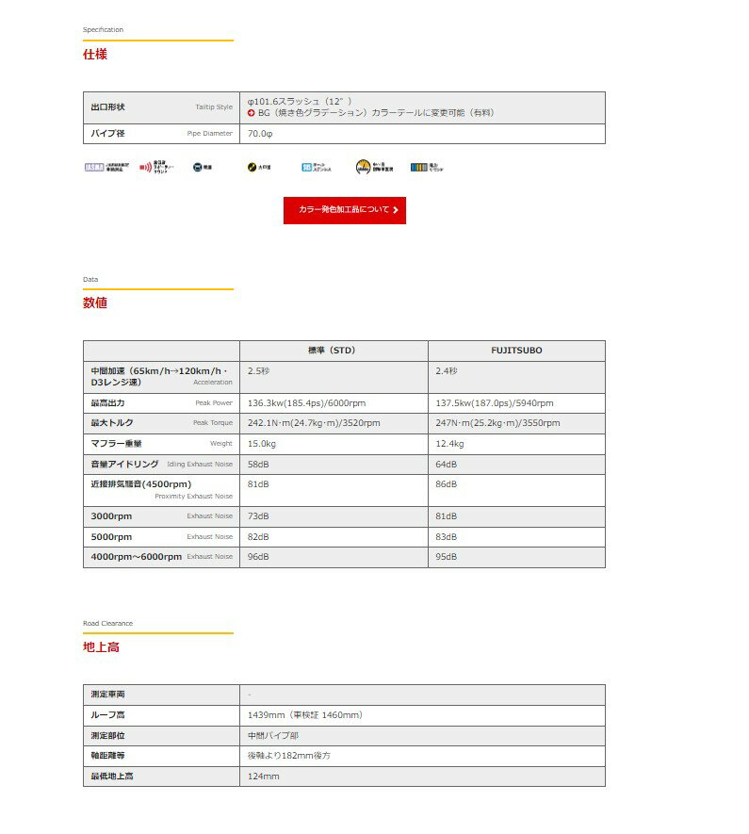Click the 地上高 section heading
749x834 pixels.
[x=101, y=647]
